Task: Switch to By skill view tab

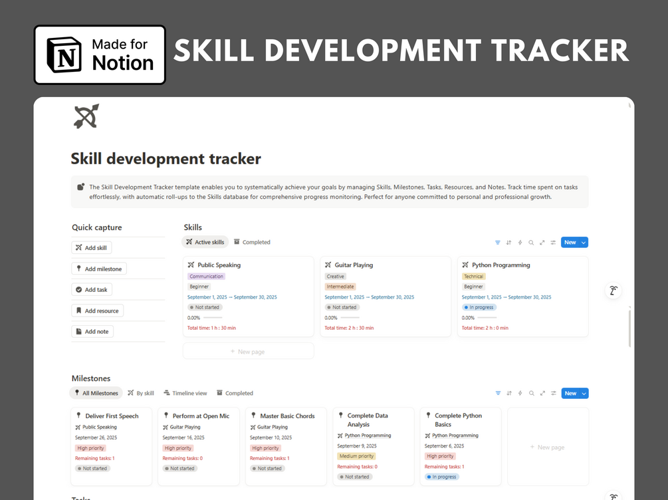Action: click(141, 393)
